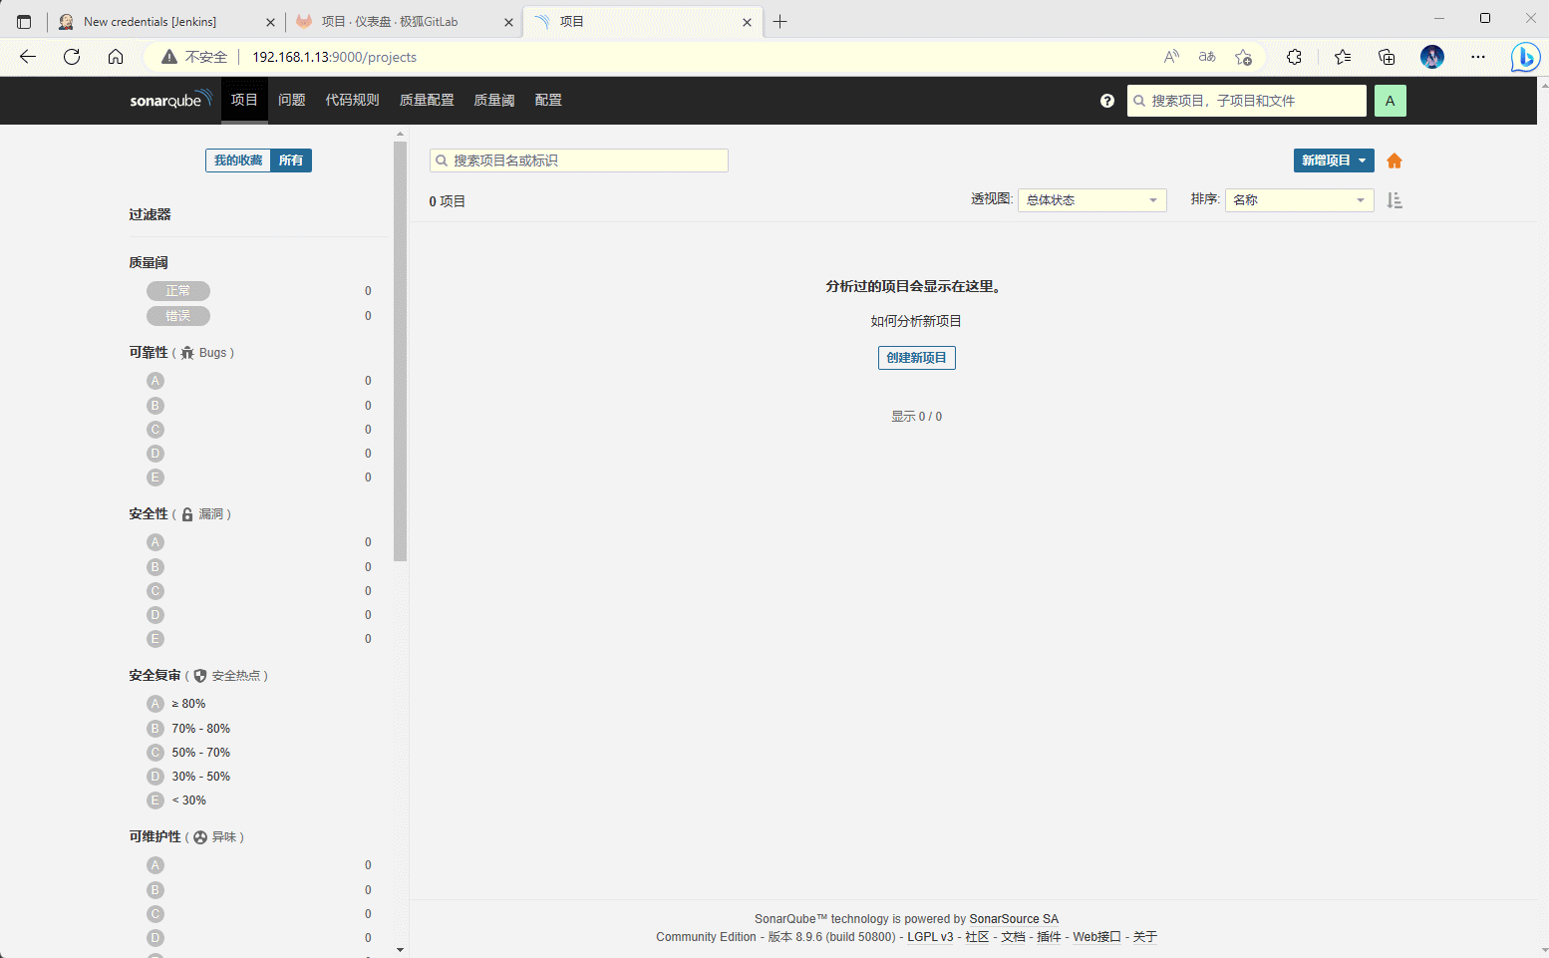1549x958 pixels.
Task: Open the 社区 community link
Action: [977, 937]
